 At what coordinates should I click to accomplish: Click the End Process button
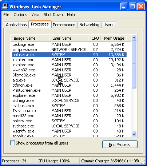tap(120, 145)
